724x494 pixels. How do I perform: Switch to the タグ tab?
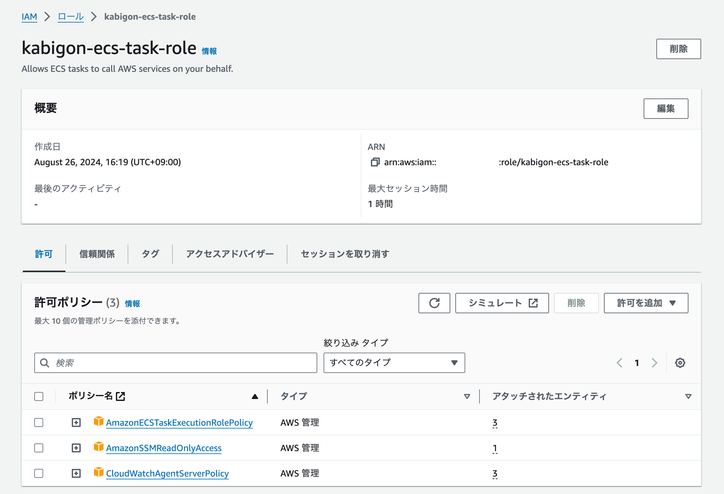[x=150, y=254]
